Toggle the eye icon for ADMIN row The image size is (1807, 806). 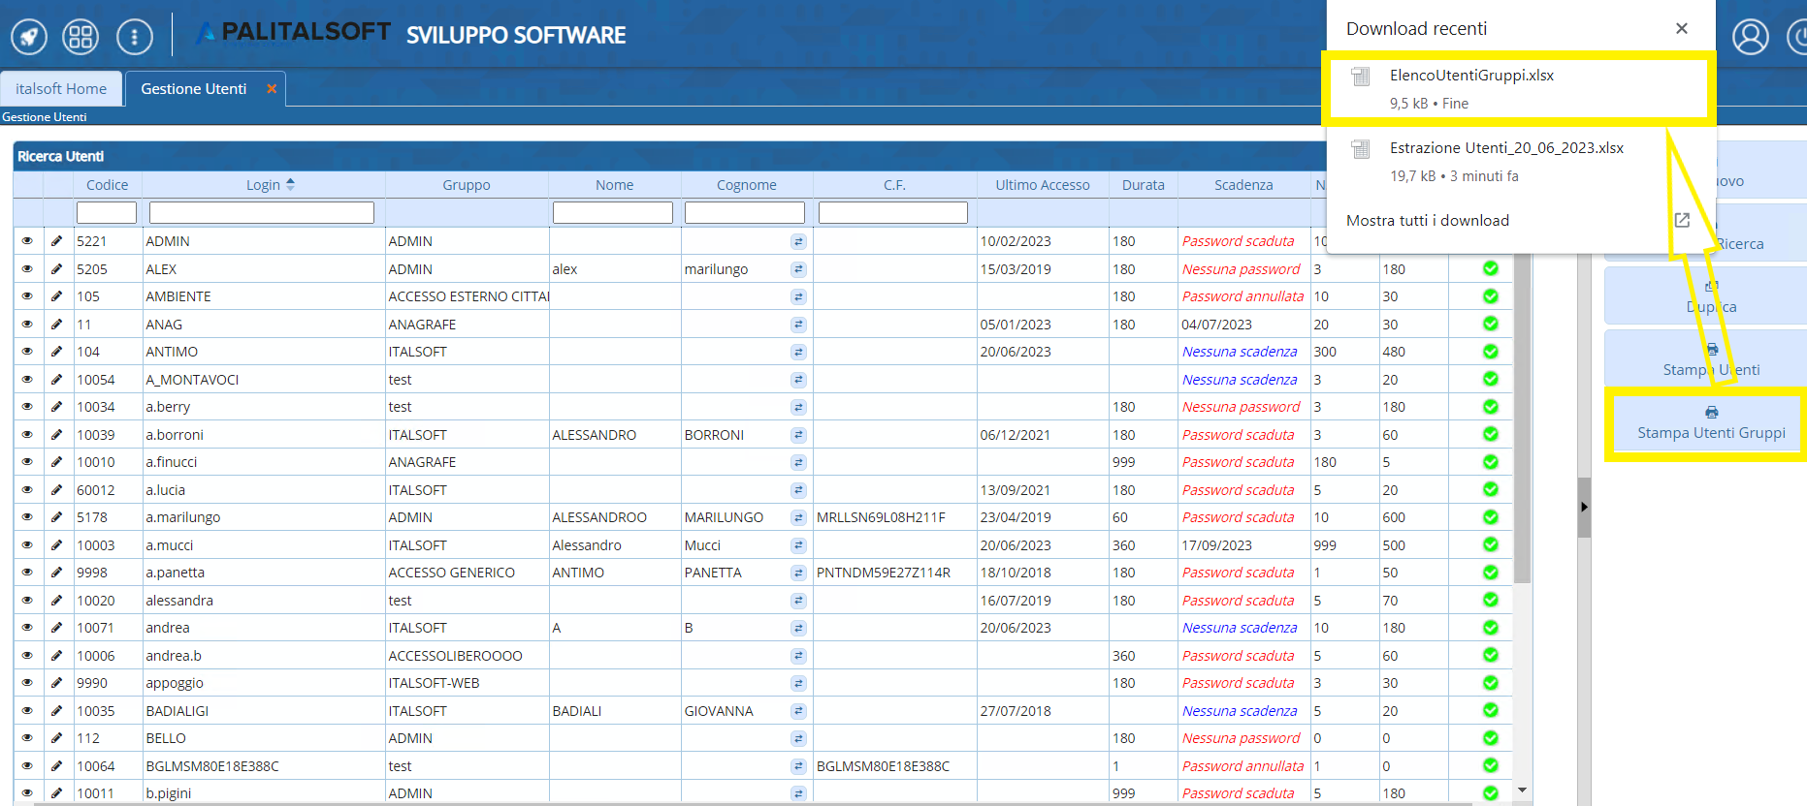[27, 241]
